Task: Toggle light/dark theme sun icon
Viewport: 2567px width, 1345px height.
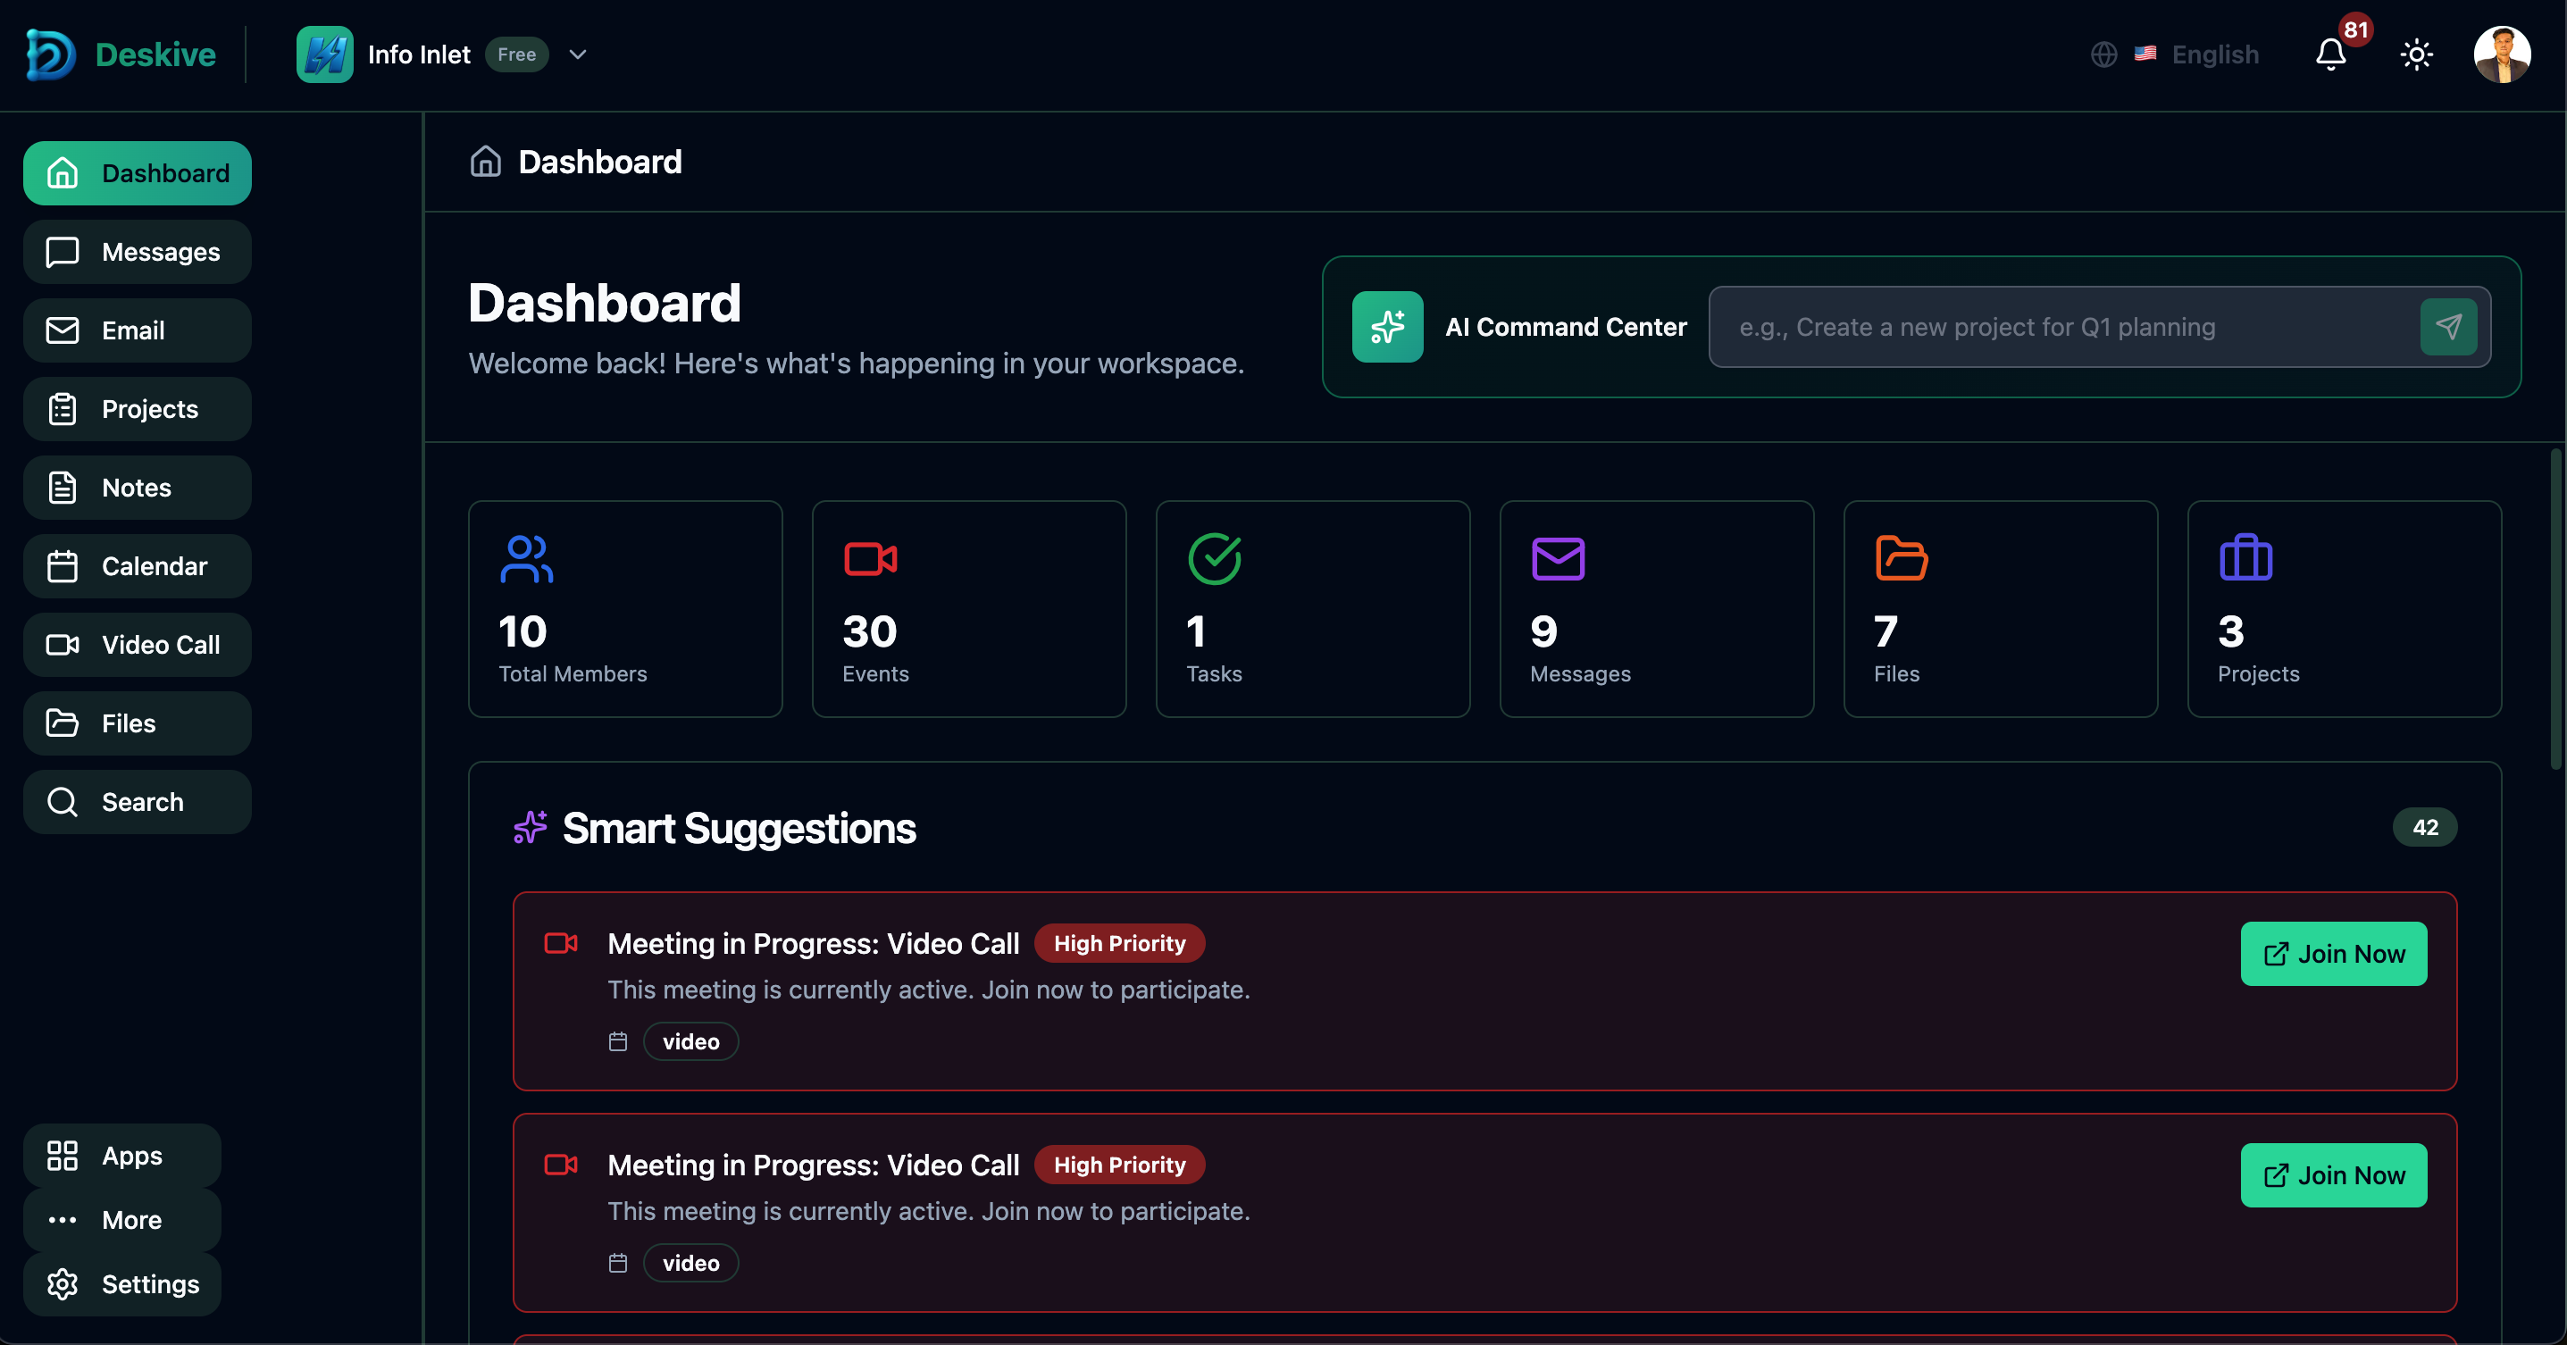Action: (2417, 54)
